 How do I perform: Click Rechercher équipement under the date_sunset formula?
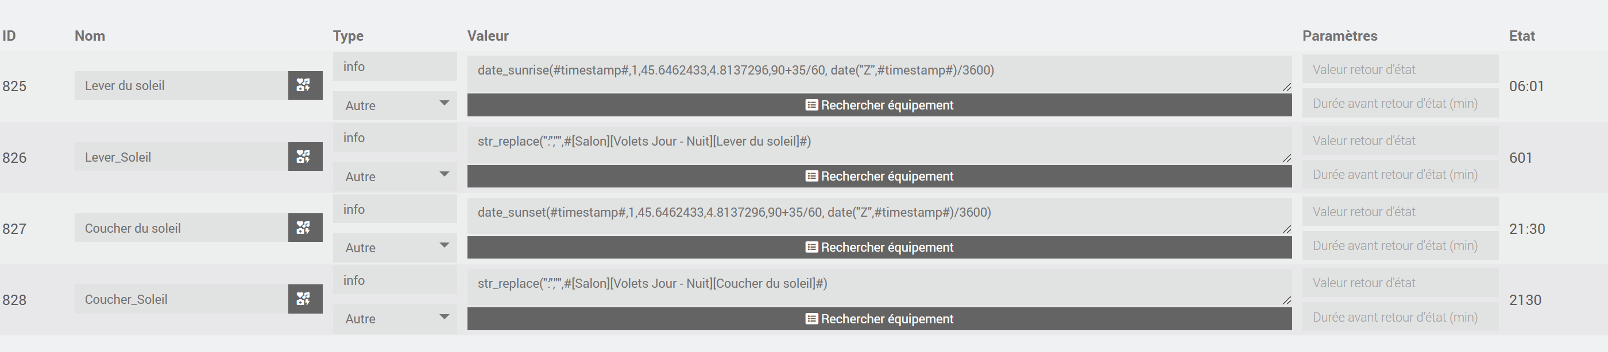tap(879, 247)
